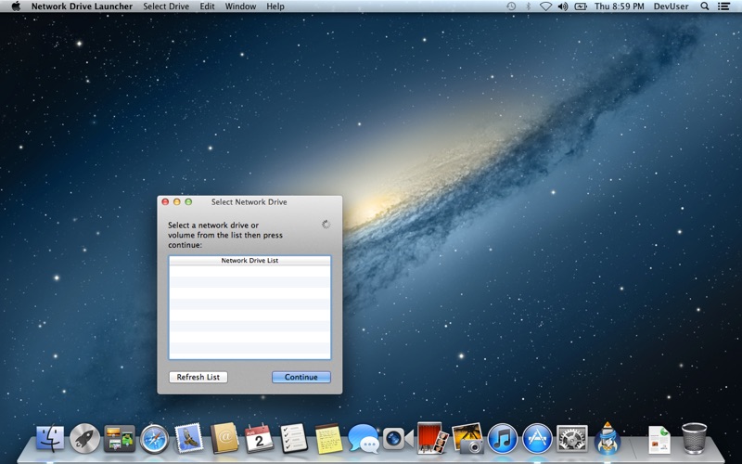Viewport: 742px width, 464px height.
Task: Open the Network Drive Launcher app menu
Action: [x=82, y=6]
